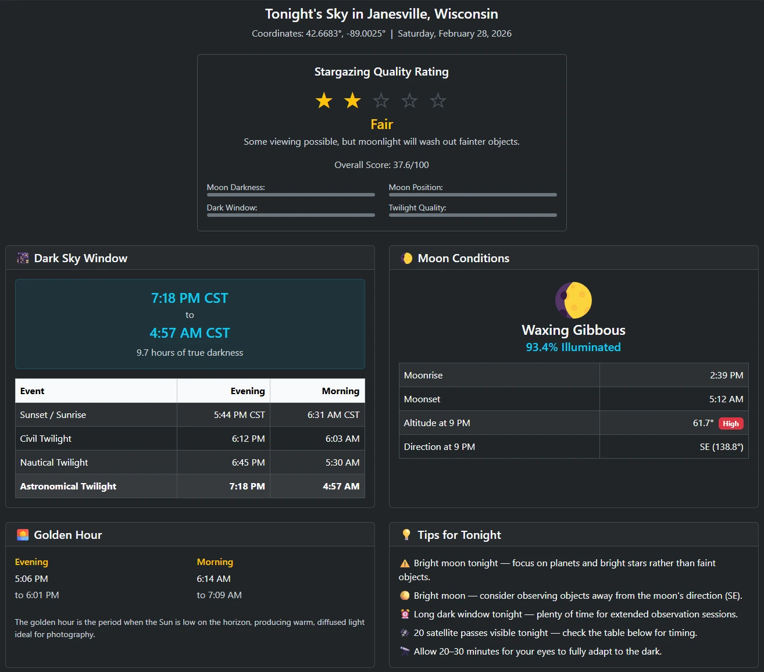Click the fifth empty rating star
The image size is (764, 672).
tap(438, 101)
